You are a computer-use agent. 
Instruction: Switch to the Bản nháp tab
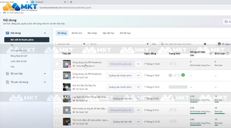(92, 33)
